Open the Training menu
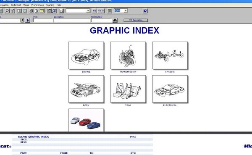 coord(50,5)
